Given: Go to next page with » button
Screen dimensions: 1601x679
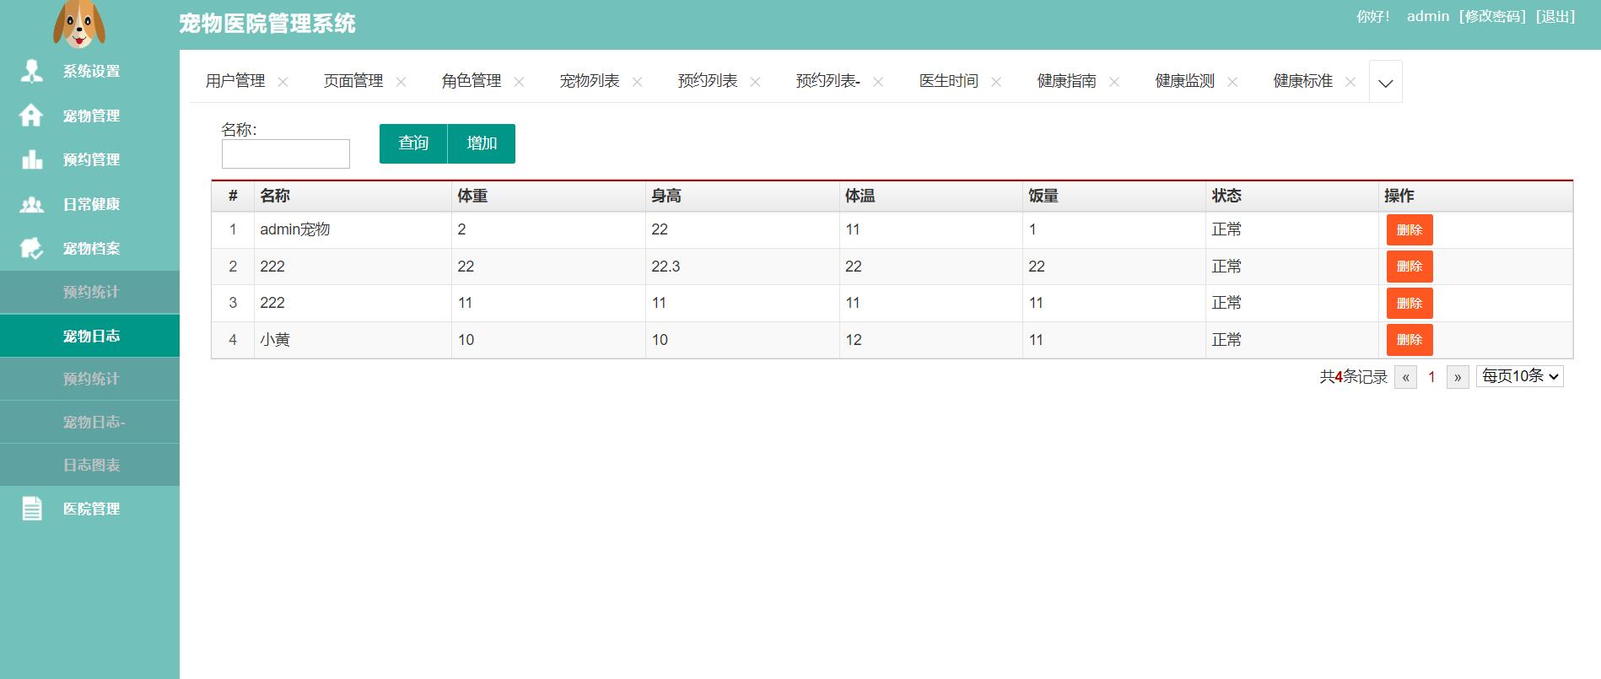Looking at the screenshot, I should pyautogui.click(x=1458, y=377).
